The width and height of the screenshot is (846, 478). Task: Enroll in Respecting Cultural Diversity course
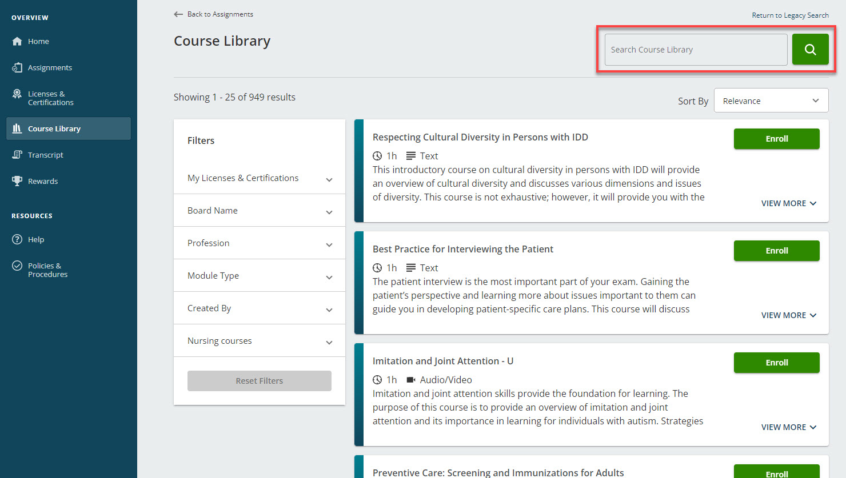pyautogui.click(x=776, y=139)
